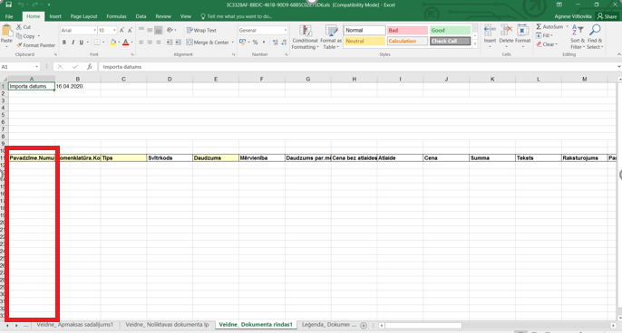Apply the Good cell style
Image resolution: width=622 pixels, height=333 pixels.
click(450, 30)
